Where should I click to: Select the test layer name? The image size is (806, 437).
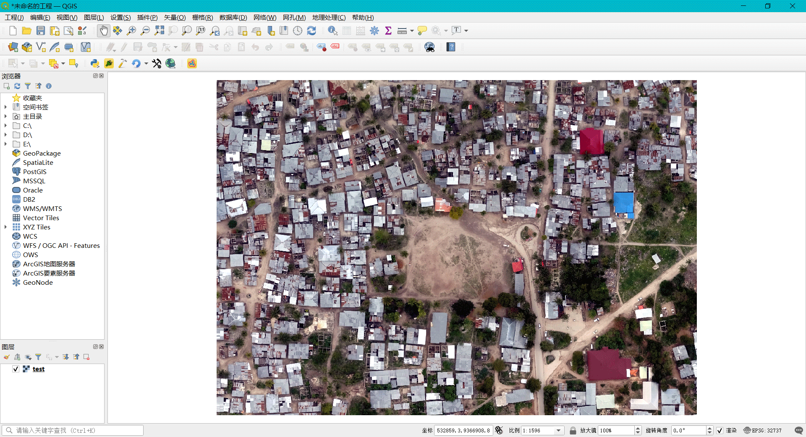coord(39,369)
